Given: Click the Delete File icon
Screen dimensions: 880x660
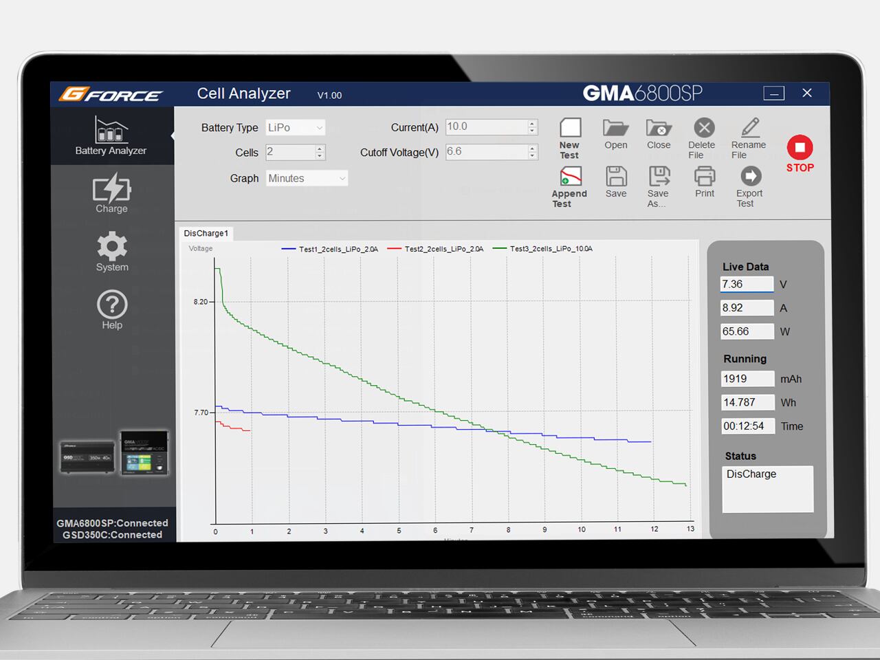Looking at the screenshot, I should [704, 128].
